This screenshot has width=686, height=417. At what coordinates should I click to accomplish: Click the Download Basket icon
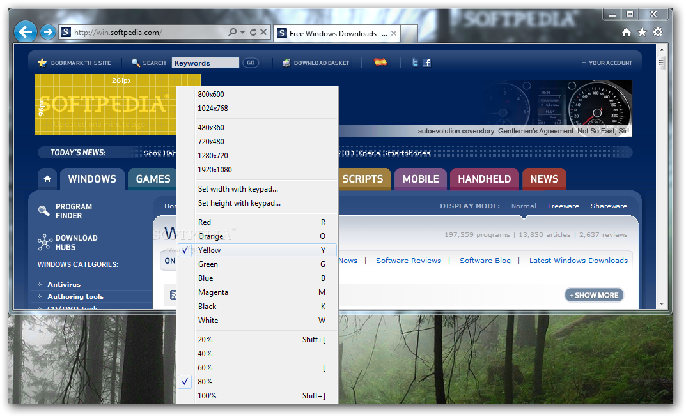click(286, 63)
